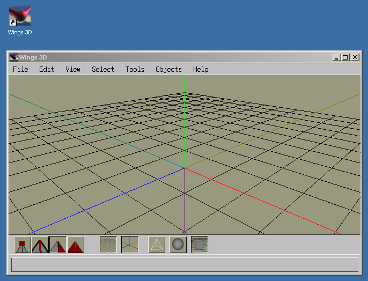Toggle ground grid display icon
This screenshot has height=281, width=368.
tap(108, 245)
